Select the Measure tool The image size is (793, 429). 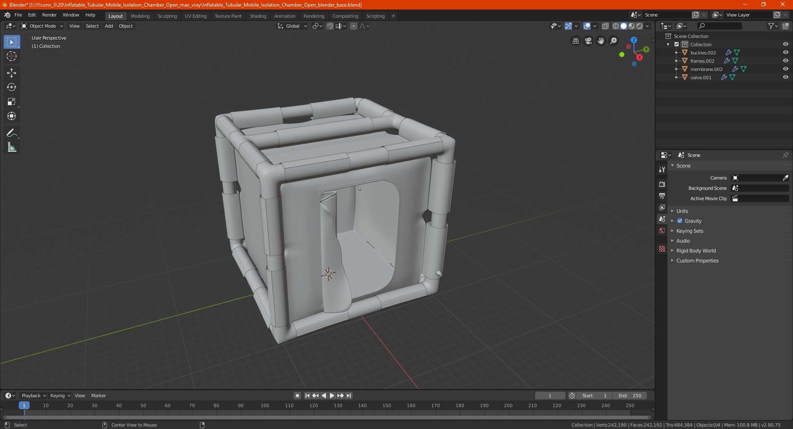pos(12,147)
